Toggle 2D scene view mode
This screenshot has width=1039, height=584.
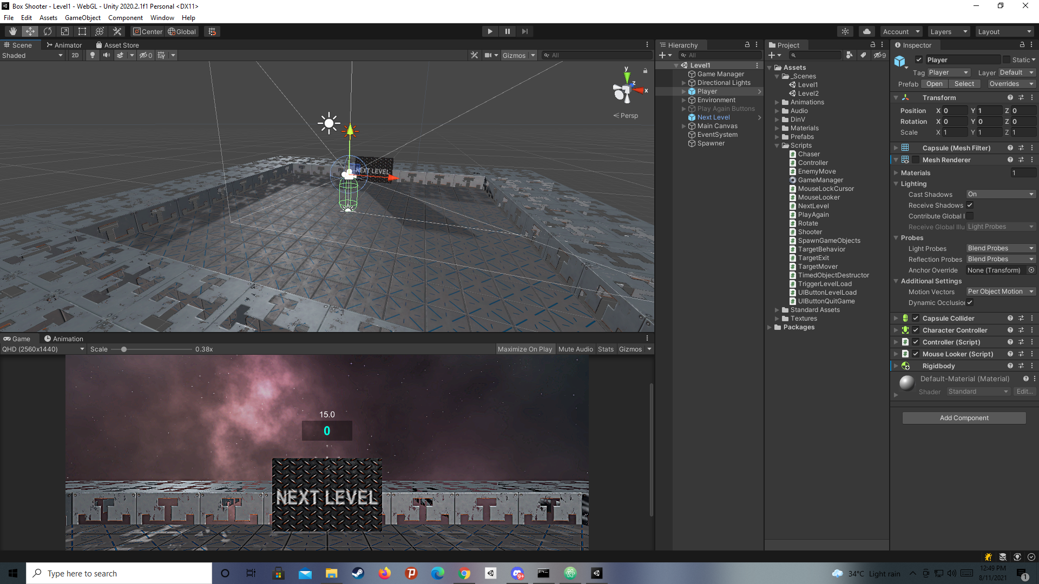[75, 55]
